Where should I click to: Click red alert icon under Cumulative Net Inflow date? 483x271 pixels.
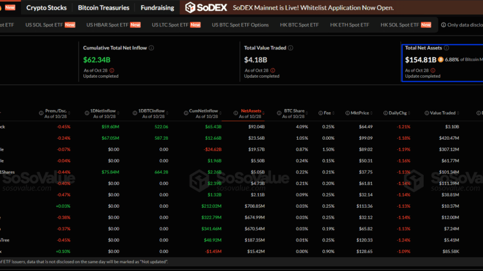(x=112, y=70)
